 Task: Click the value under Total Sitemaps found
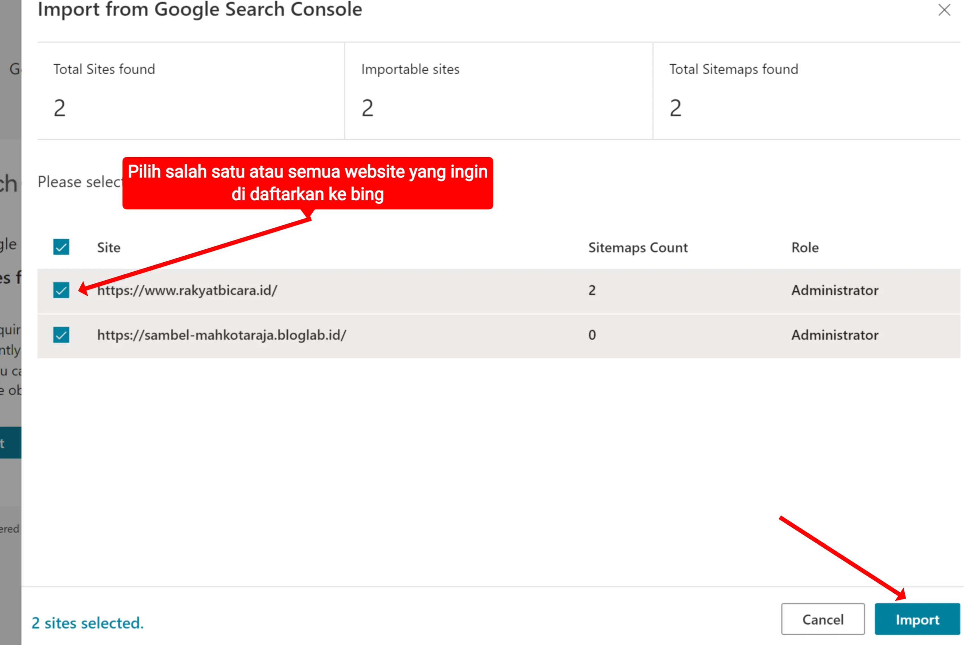pos(675,108)
